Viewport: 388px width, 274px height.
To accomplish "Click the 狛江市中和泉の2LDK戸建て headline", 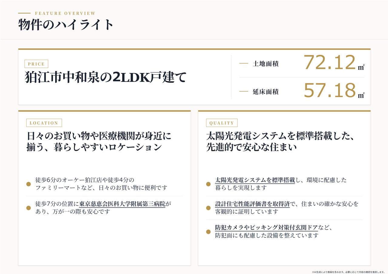I will click(x=105, y=77).
